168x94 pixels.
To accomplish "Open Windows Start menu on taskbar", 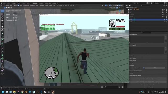I will (3, 92).
